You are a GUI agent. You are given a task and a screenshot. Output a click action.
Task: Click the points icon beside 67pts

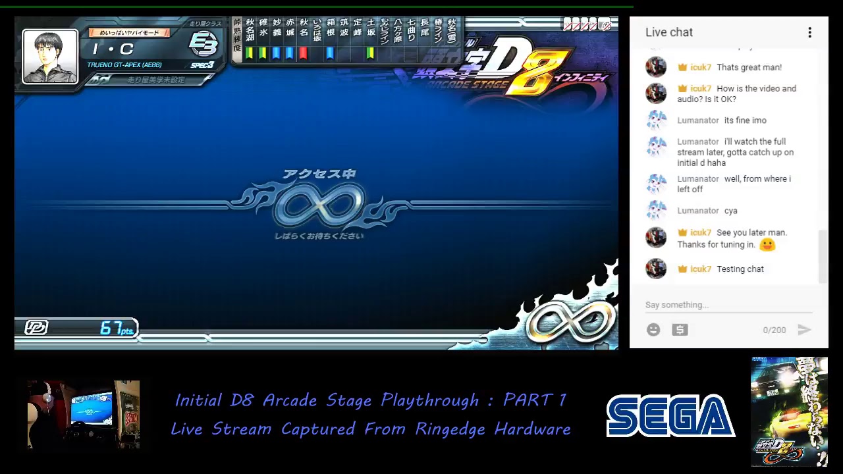36,327
